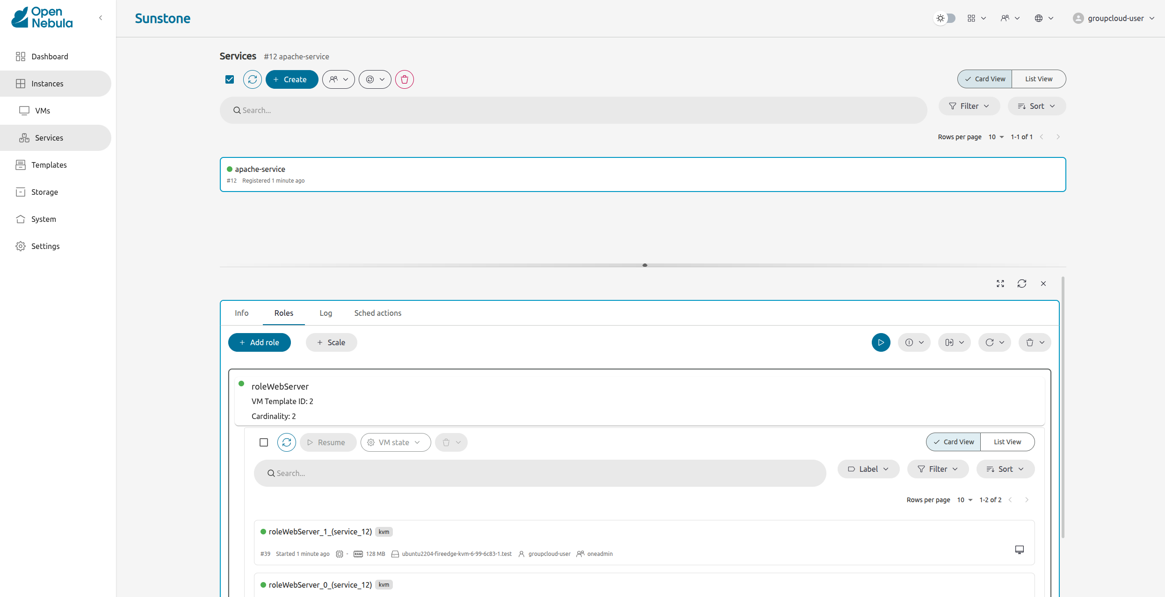Click the services search field
The width and height of the screenshot is (1165, 597).
573,110
